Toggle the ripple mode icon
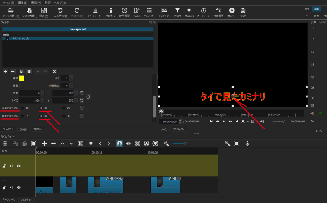 coord(138,143)
